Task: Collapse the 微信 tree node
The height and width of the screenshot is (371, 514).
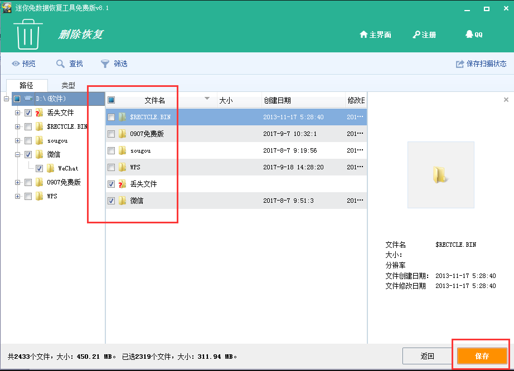Action: [17, 154]
